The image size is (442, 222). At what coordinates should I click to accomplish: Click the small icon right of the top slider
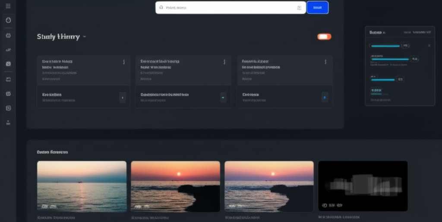(429, 46)
